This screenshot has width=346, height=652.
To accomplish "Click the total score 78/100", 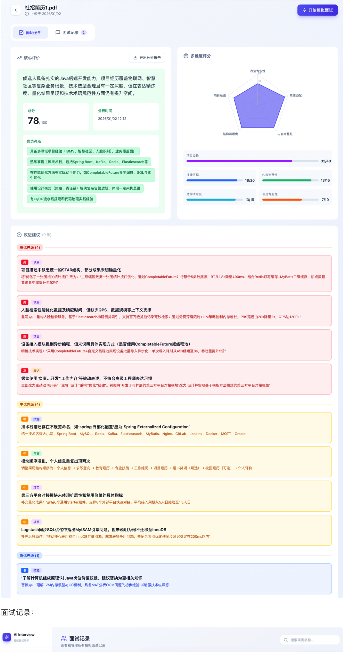I will tap(37, 121).
